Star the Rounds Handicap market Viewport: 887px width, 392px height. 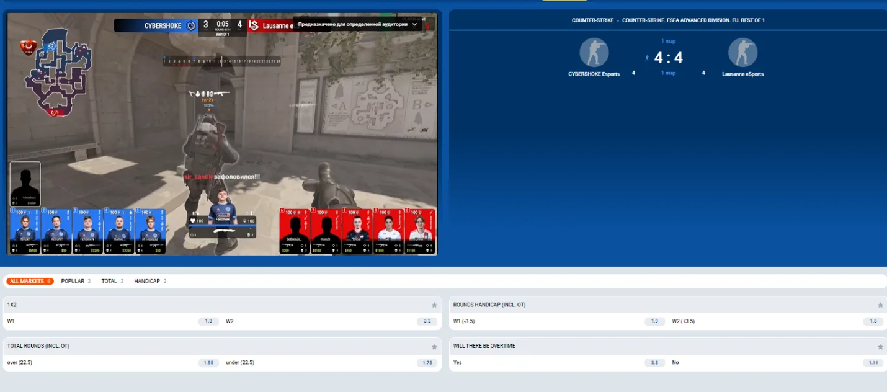click(880, 305)
